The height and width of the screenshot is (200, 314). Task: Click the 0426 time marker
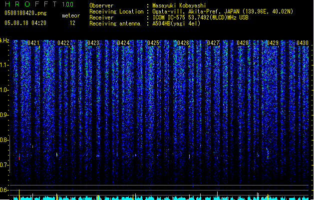click(183, 43)
